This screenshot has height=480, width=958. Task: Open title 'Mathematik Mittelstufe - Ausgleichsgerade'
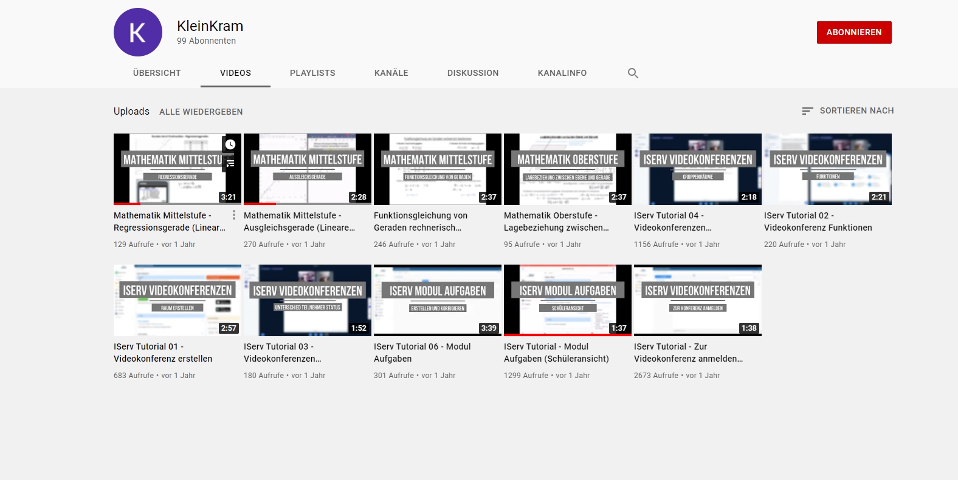coord(300,221)
